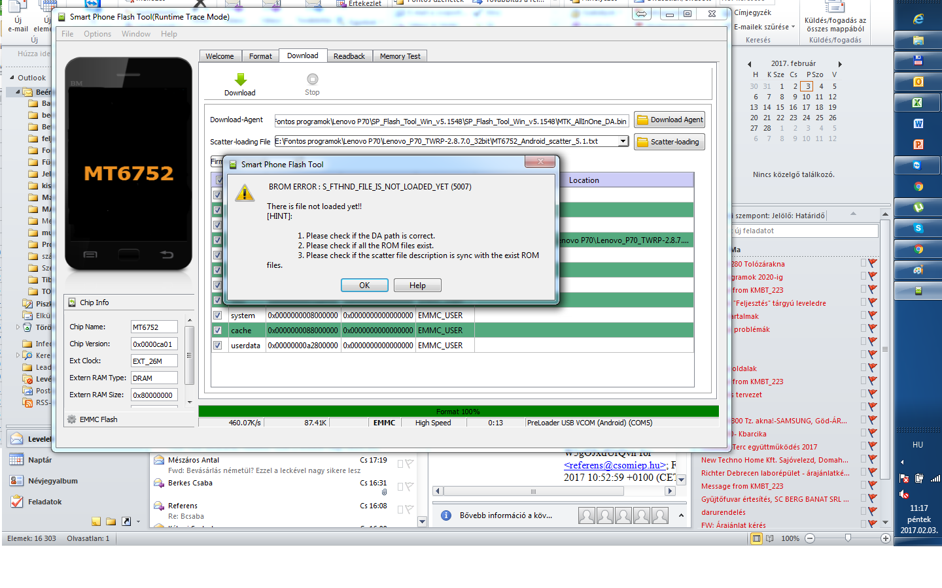Open uTorrent from the taskbar
Viewport: 942px width, 588px height.
[x=918, y=207]
